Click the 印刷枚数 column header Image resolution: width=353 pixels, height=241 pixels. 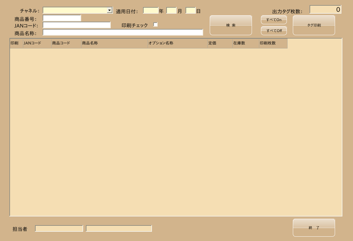click(273, 43)
